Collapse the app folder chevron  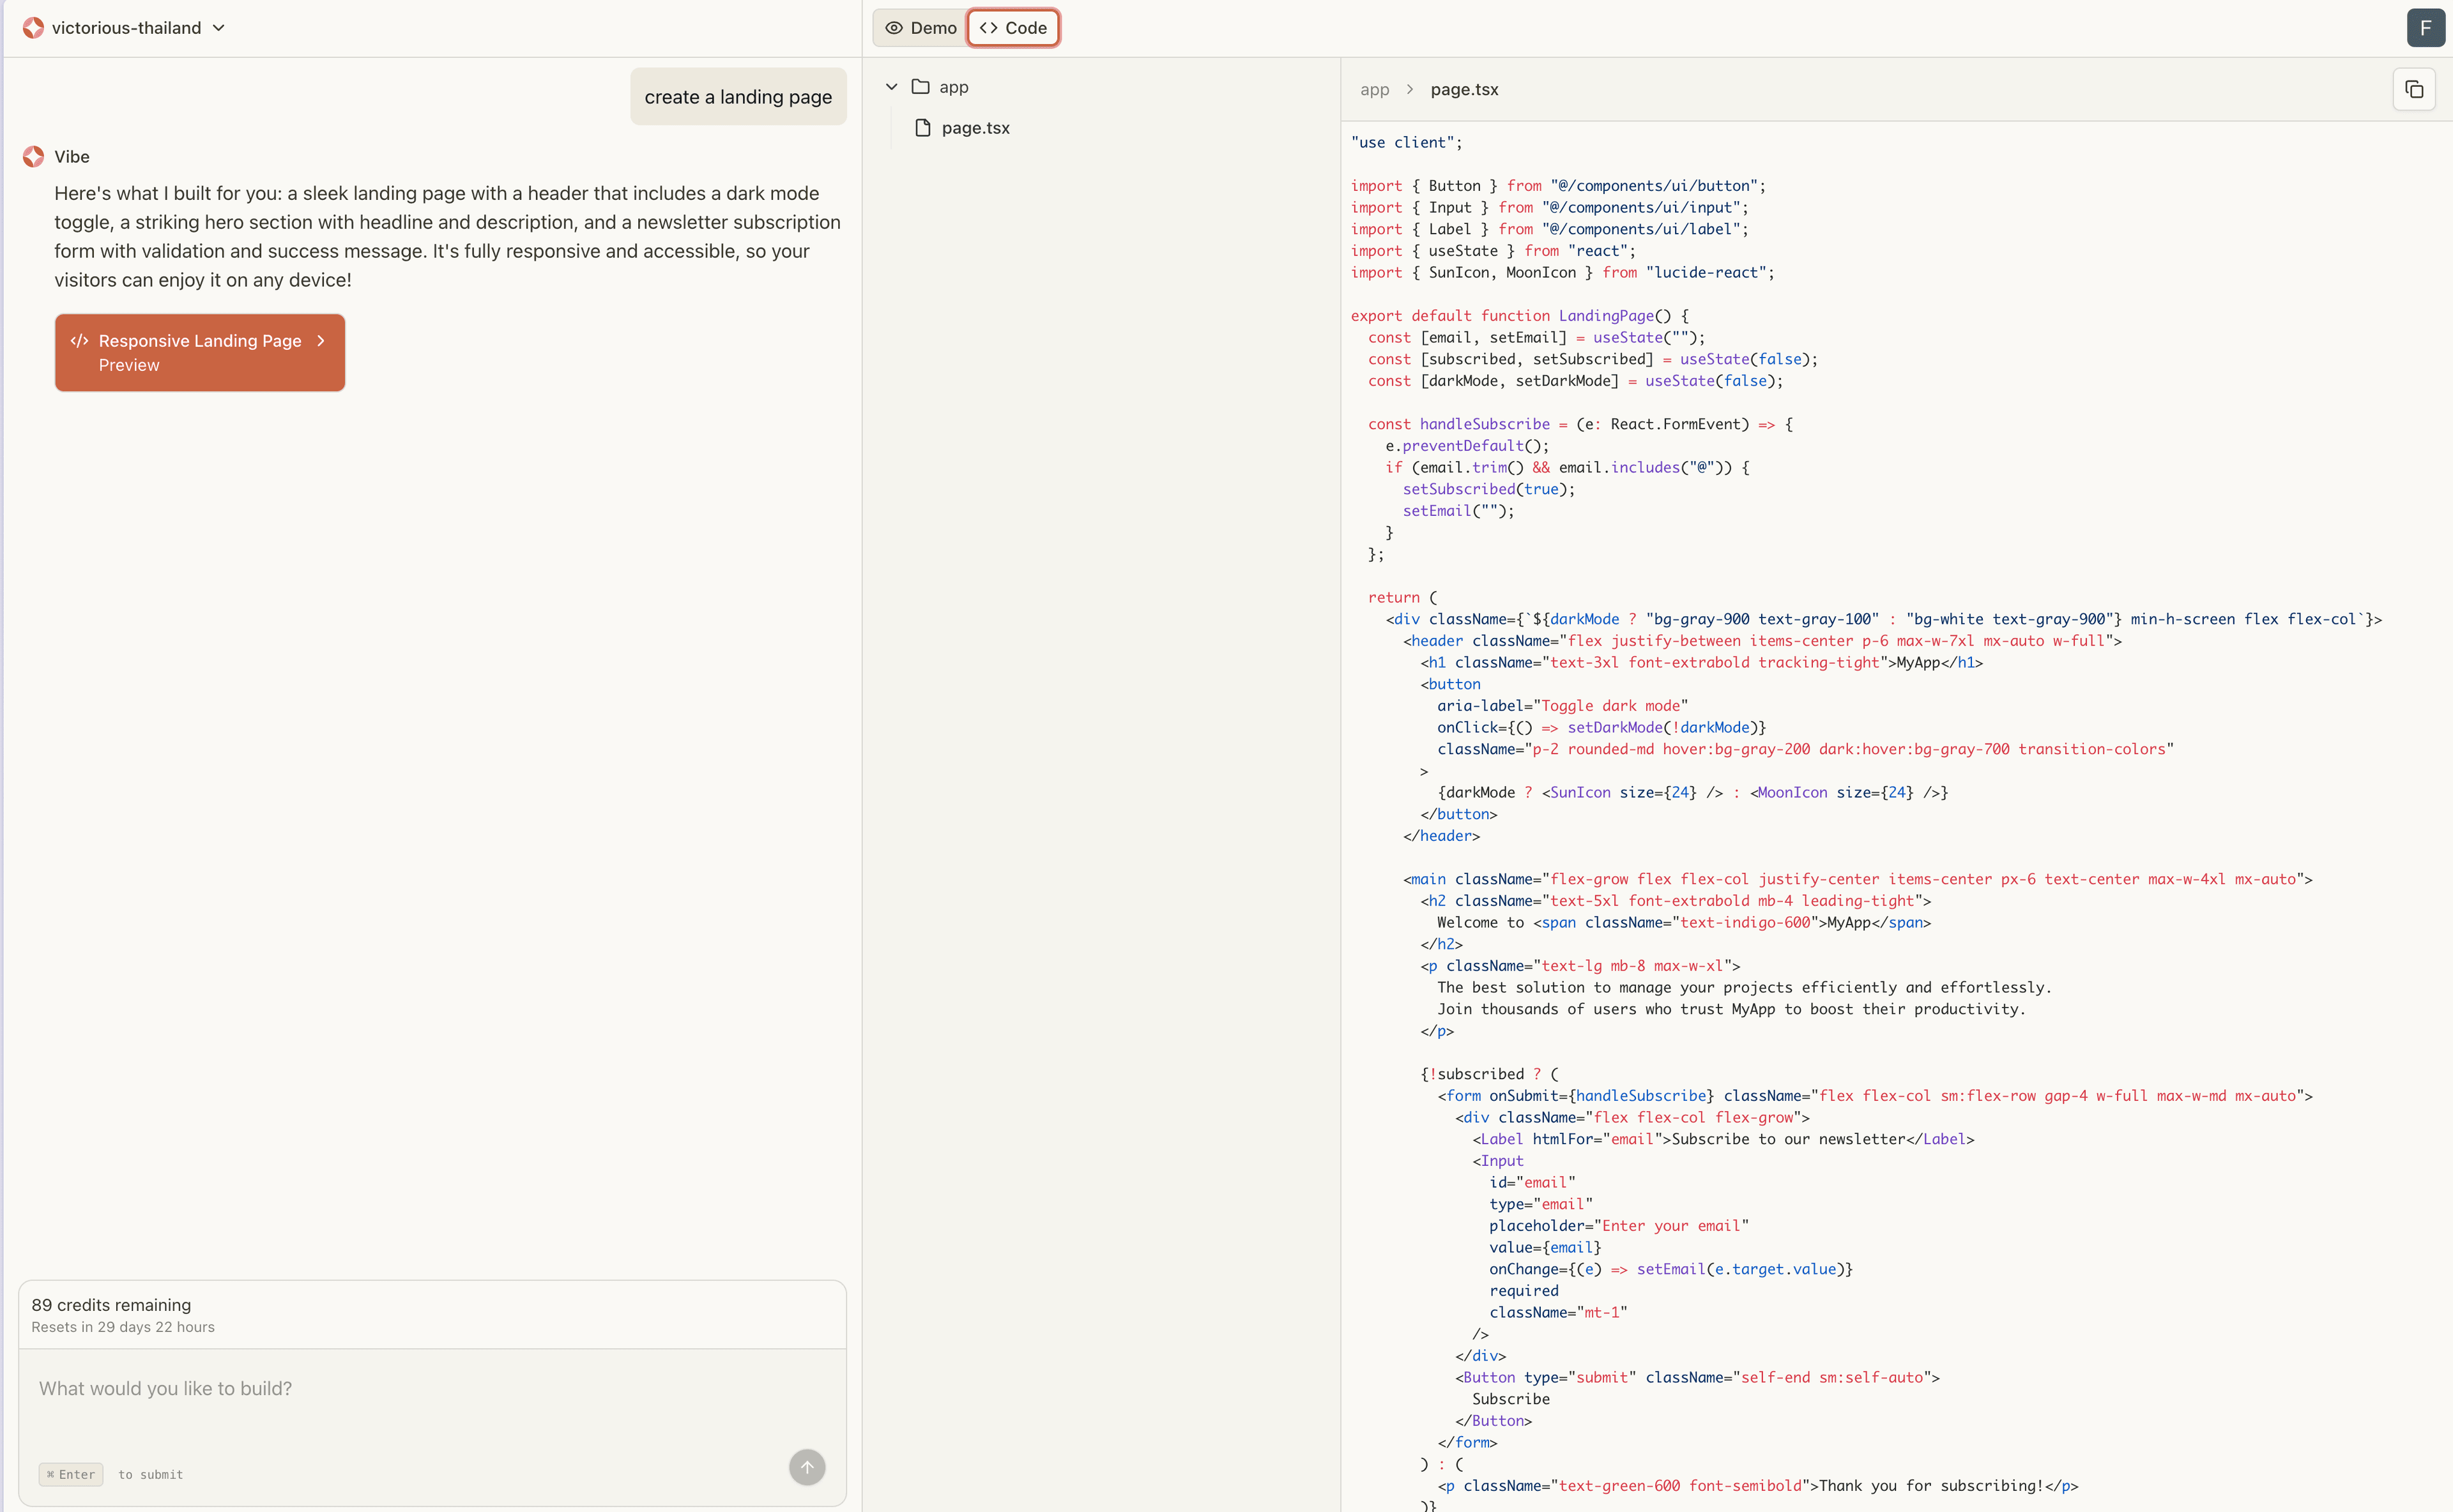point(891,87)
